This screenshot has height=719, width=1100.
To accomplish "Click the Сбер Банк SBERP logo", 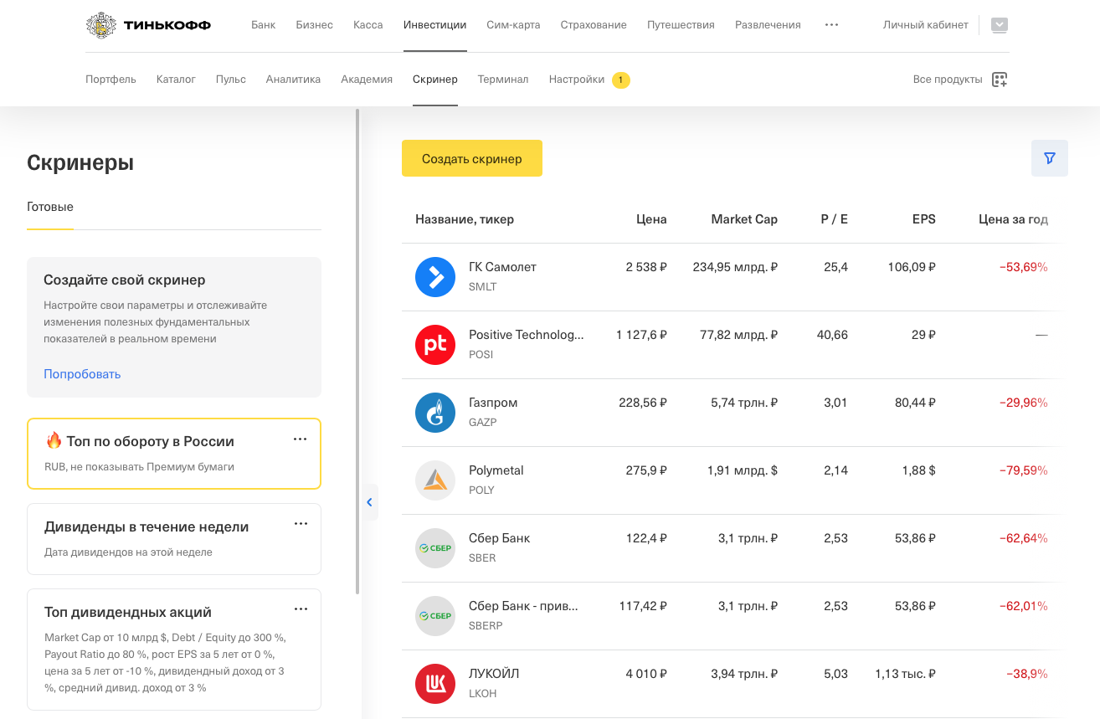I will 435,616.
